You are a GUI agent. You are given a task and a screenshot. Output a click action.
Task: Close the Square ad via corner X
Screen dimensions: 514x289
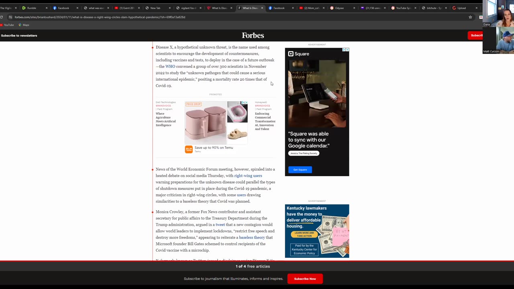click(347, 50)
